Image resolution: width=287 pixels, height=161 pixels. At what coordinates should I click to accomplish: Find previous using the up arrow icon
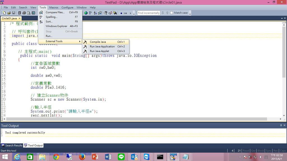pos(167,13)
